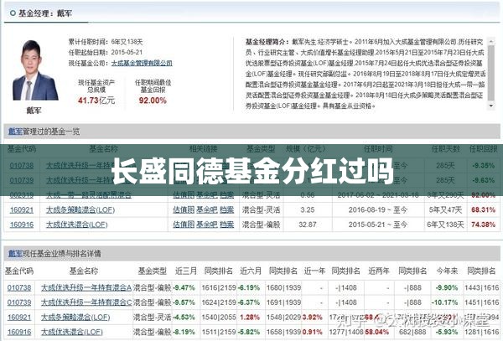Image resolution: width=503 pixels, height=341 pixels.
Task: Click the three-month return -4.53% for fund 160921
Action: click(x=184, y=318)
